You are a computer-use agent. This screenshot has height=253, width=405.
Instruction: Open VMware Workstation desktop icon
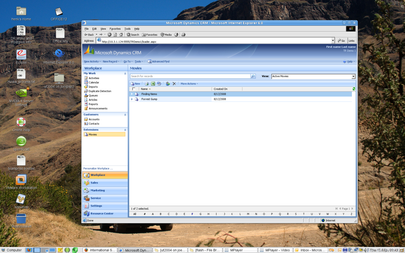click(x=21, y=182)
